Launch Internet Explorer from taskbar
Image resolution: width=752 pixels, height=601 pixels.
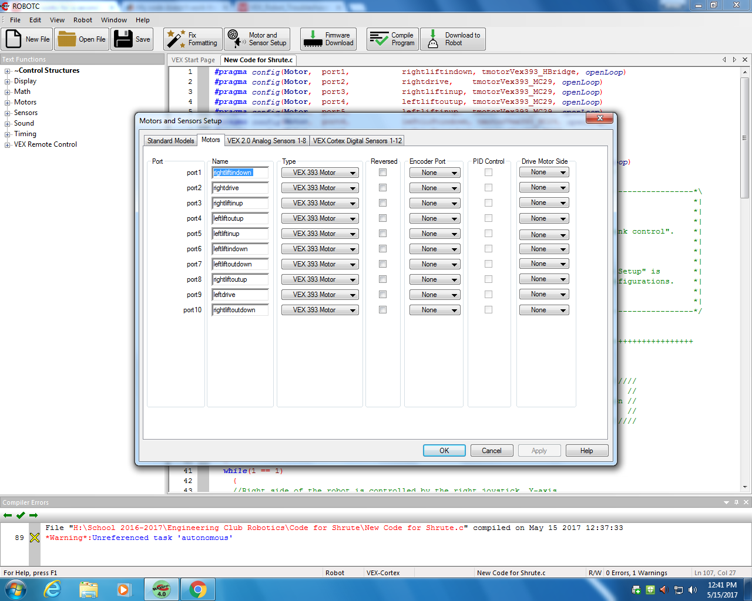(x=53, y=589)
